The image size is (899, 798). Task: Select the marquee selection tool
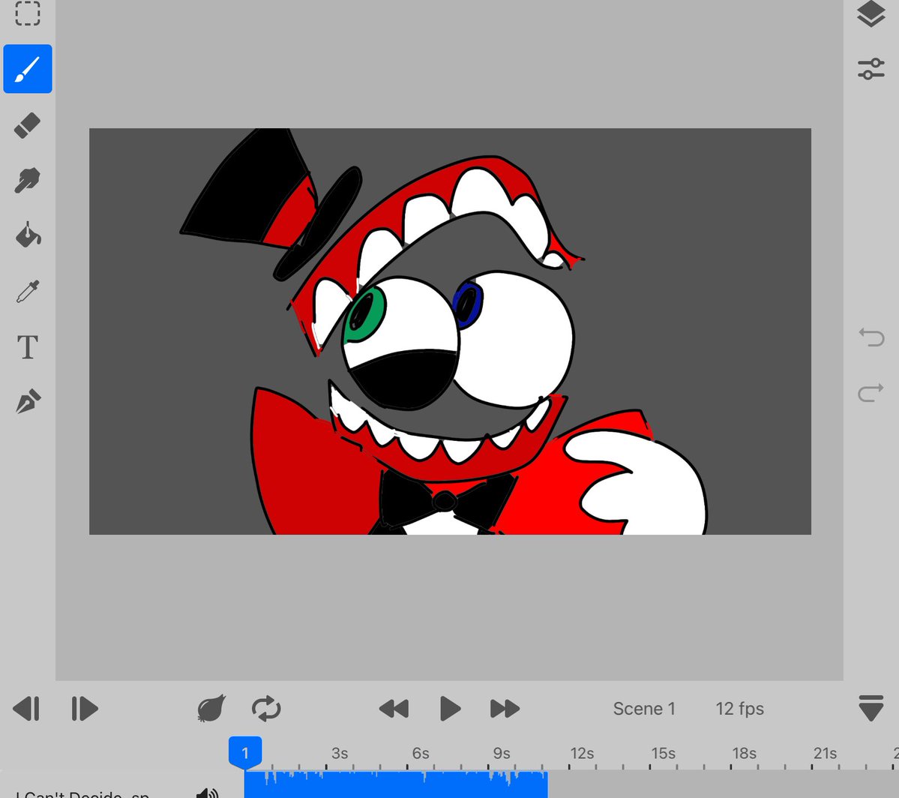(28, 13)
